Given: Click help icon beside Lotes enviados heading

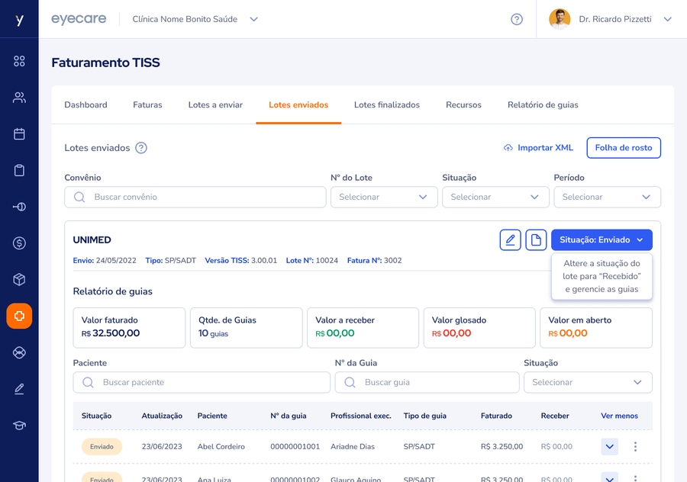Looking at the screenshot, I should coord(141,148).
